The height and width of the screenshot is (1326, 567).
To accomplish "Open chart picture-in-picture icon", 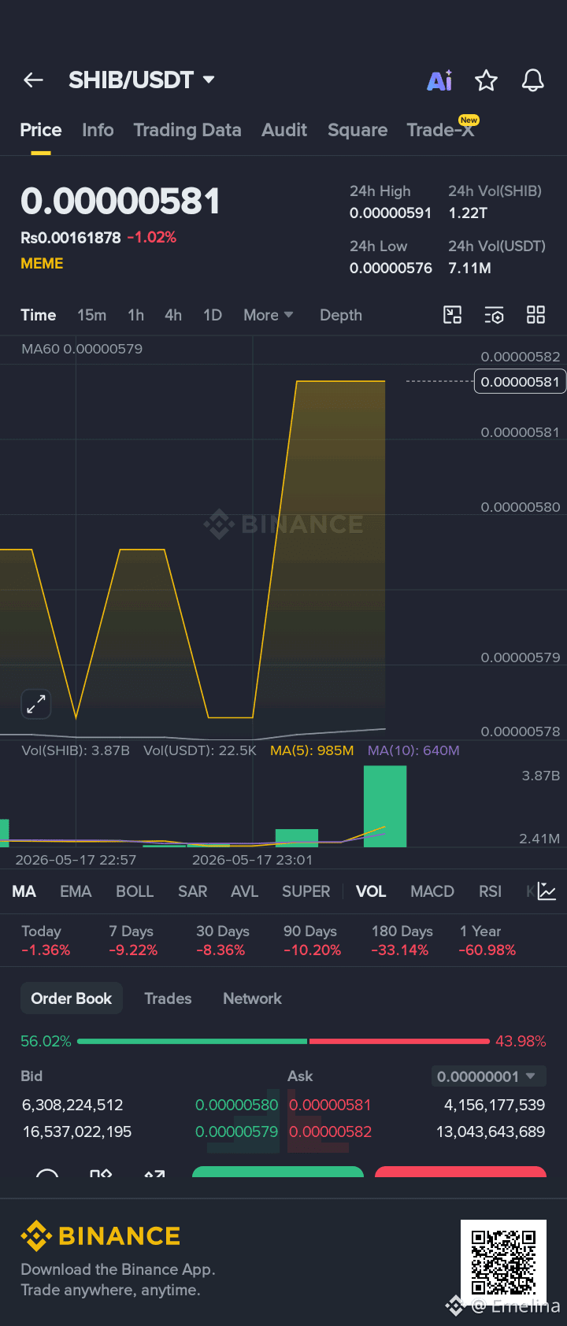I will click(453, 315).
